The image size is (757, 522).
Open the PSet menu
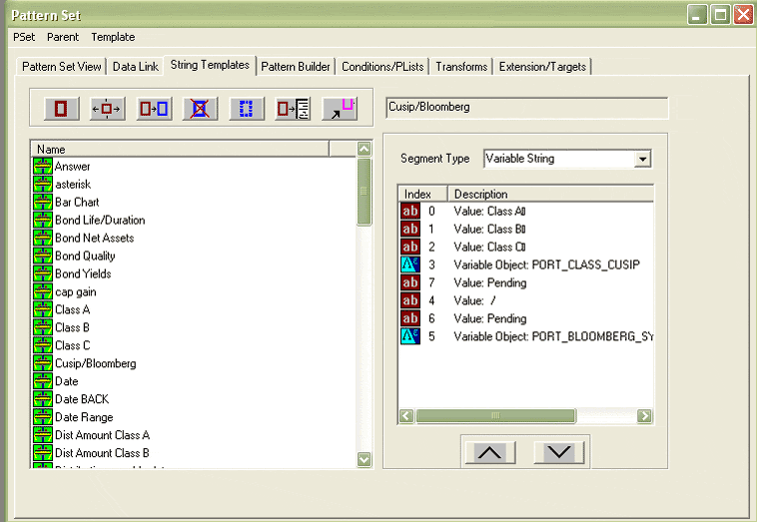pyautogui.click(x=24, y=37)
